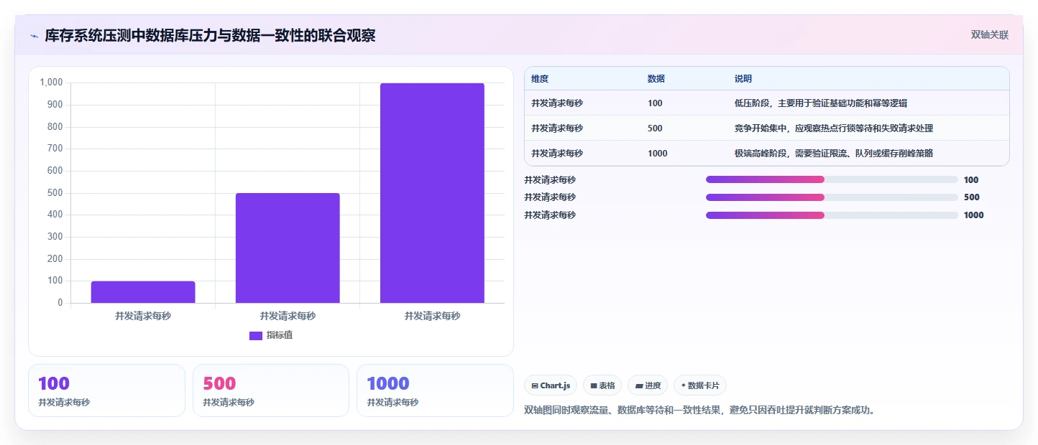1038x445 pixels.
Task: Click the 双轴关联 badge in header
Action: pyautogui.click(x=990, y=34)
